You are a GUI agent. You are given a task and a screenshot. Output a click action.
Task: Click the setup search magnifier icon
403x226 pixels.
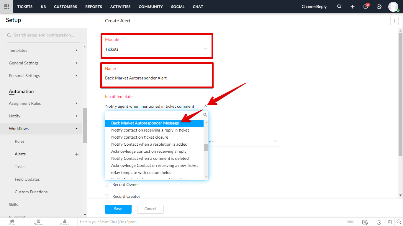9,35
